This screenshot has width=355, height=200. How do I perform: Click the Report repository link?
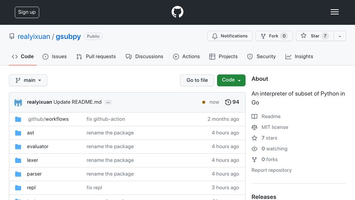[x=271, y=170]
